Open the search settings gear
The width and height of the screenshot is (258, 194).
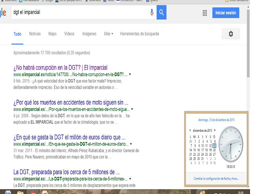tap(231, 34)
